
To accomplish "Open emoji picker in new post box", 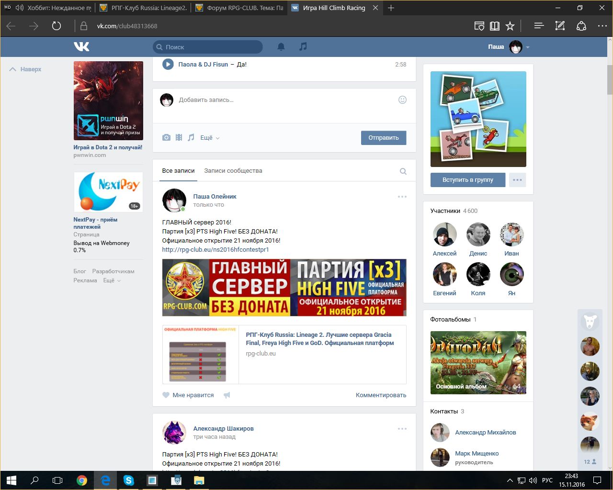I will 402,100.
